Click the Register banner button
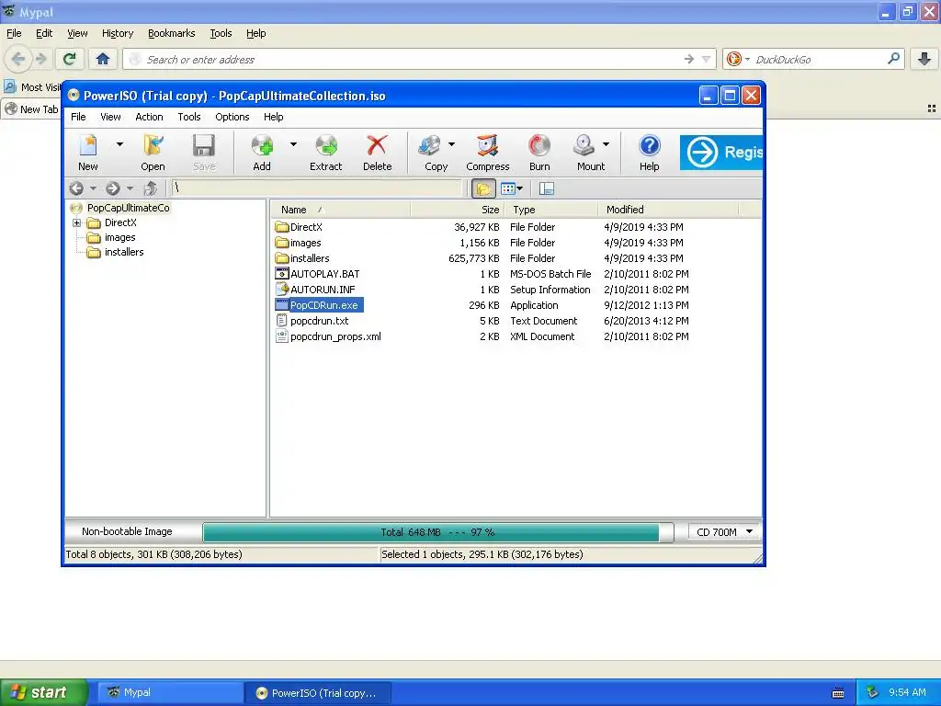 [721, 152]
